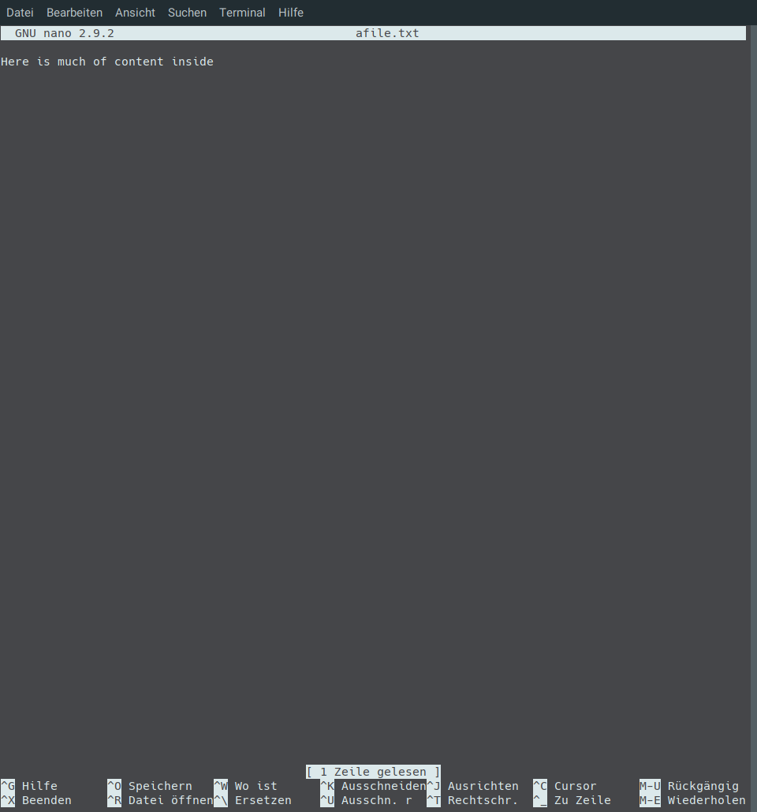
Task: Open the Bearbeiten menu
Action: [74, 13]
